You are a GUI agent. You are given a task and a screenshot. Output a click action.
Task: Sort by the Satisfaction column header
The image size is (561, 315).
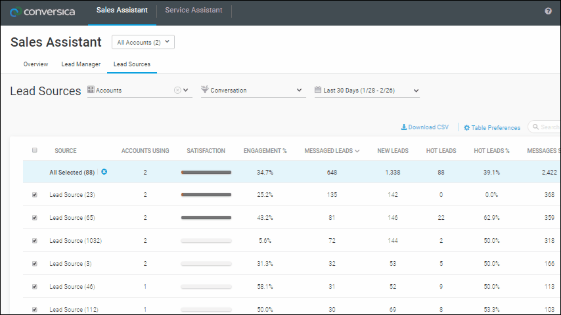pyautogui.click(x=206, y=150)
